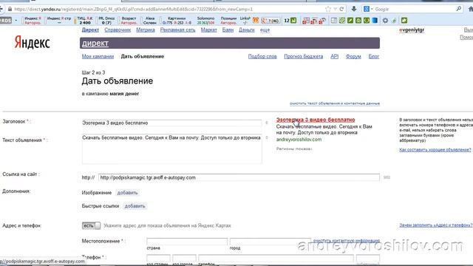Open Маркет in the top menu
Viewport: 473px width, 266px height.
(x=208, y=30)
